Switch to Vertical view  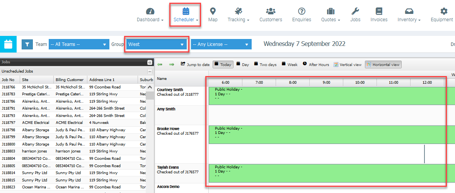[348, 65]
